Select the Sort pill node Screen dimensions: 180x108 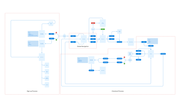[112, 39]
